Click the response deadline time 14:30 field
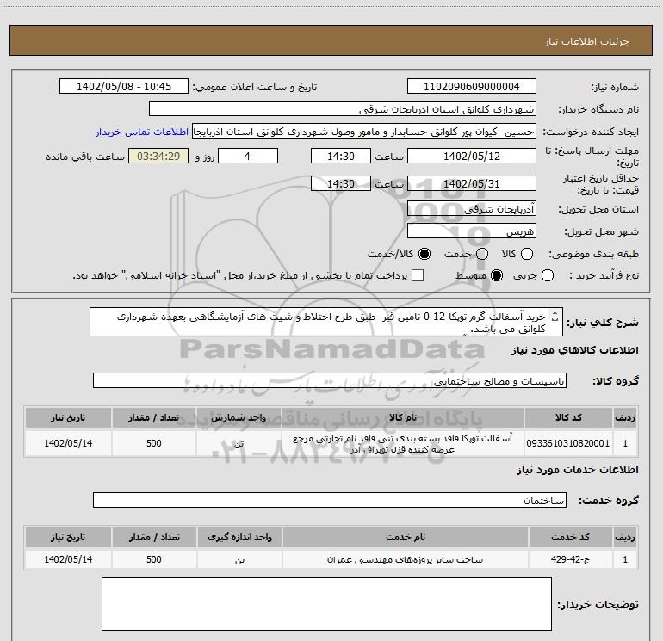 (341, 156)
